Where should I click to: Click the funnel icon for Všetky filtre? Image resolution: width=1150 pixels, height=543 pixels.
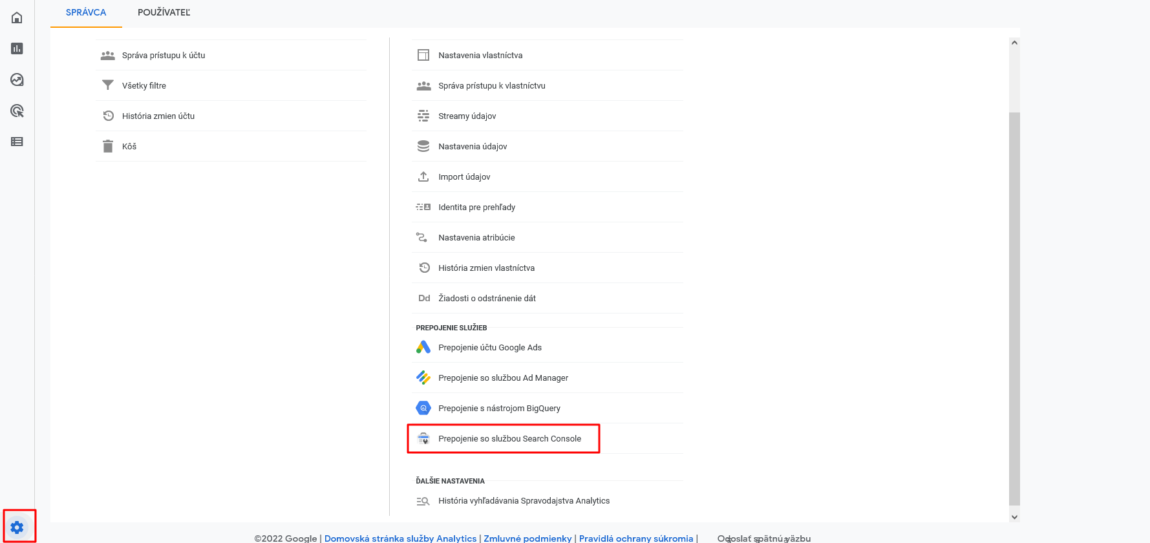pos(108,85)
